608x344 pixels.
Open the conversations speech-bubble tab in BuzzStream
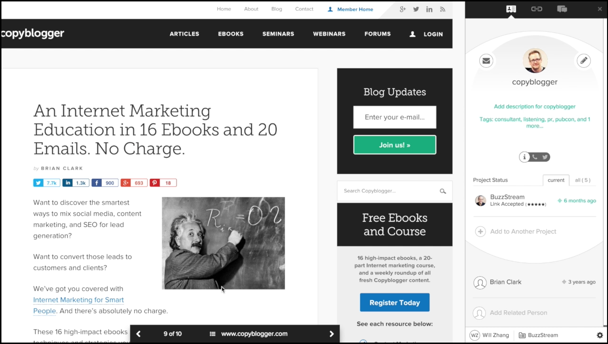coord(562,9)
